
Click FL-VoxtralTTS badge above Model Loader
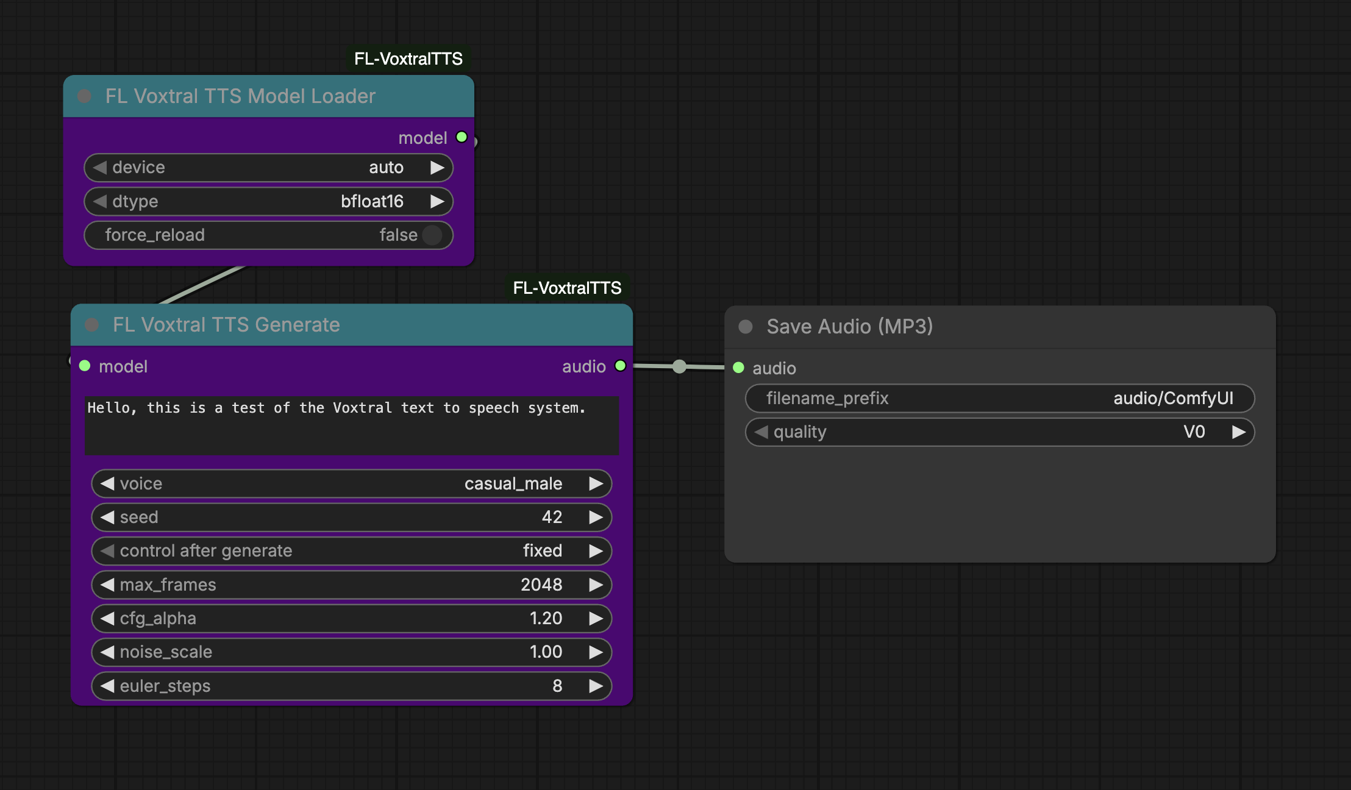point(408,59)
